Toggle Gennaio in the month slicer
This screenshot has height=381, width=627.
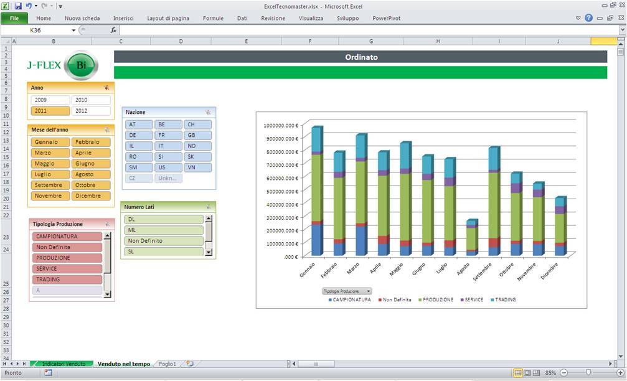coord(50,142)
